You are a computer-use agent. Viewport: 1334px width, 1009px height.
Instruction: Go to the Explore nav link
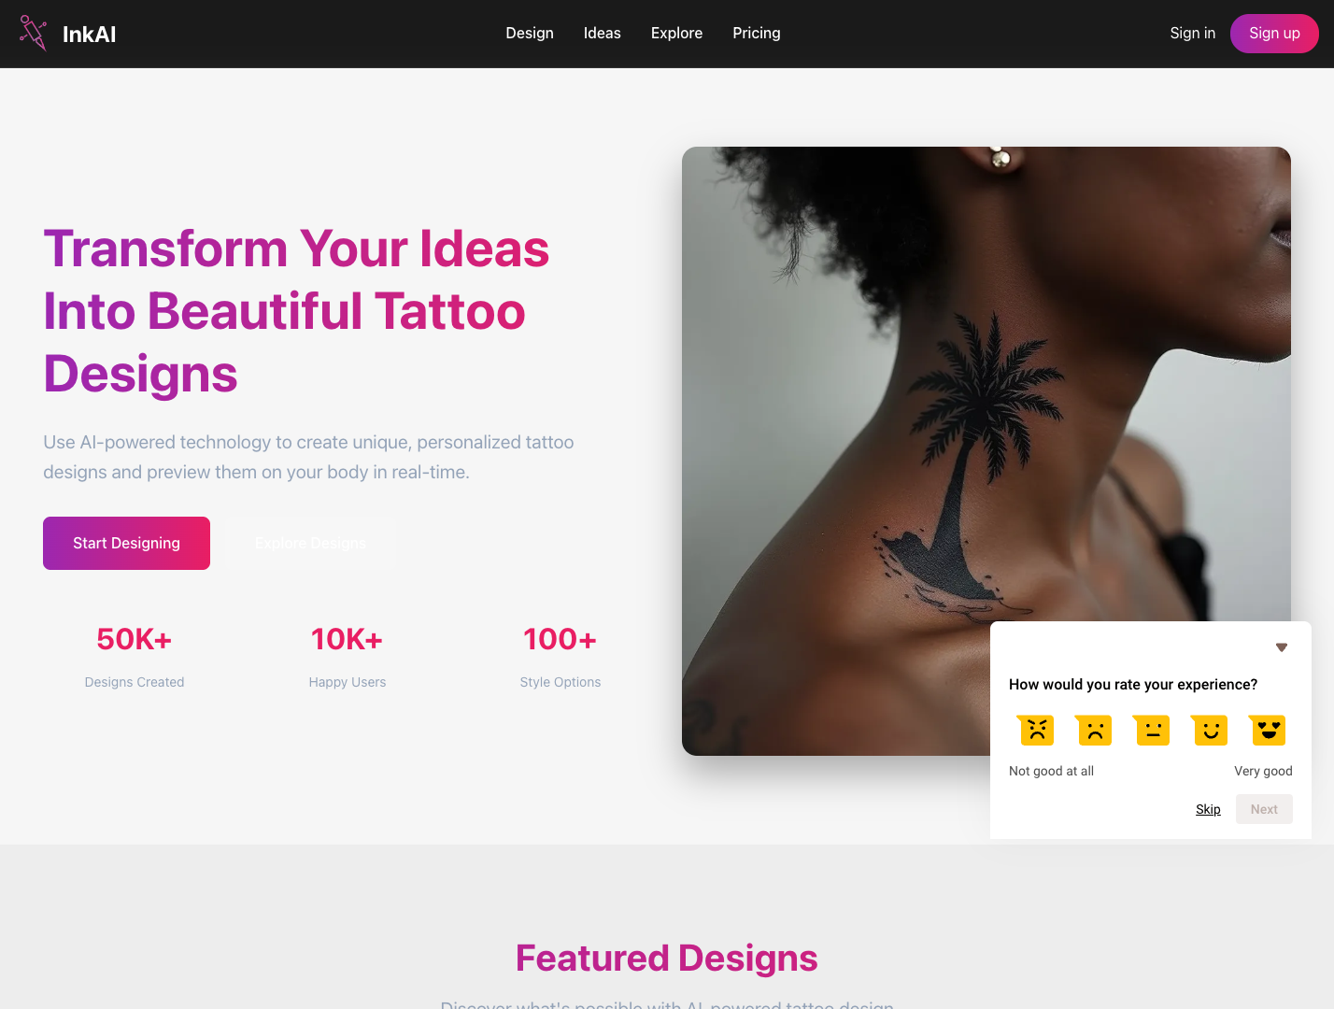tap(676, 34)
